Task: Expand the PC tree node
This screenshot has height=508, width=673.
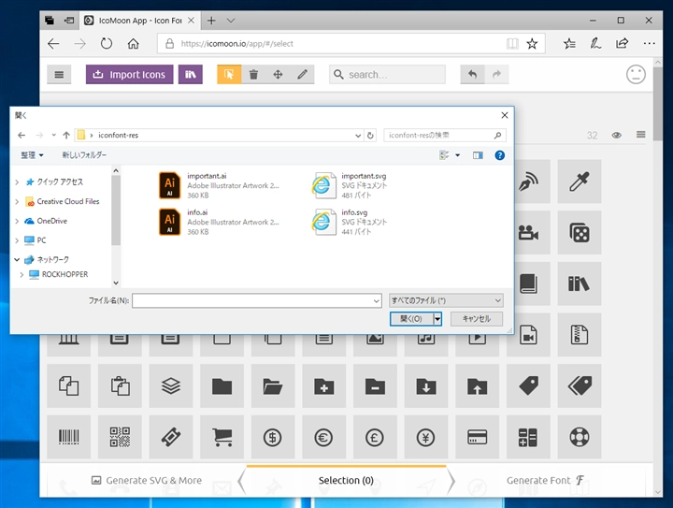Action: (17, 240)
